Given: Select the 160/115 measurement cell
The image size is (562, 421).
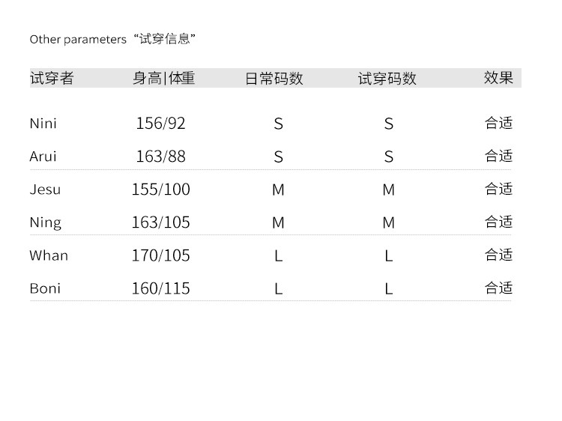Looking at the screenshot, I should tap(160, 288).
